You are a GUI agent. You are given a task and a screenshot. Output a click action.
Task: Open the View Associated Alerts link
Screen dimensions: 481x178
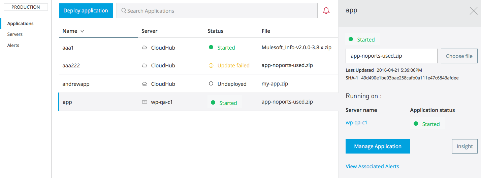[x=372, y=166]
